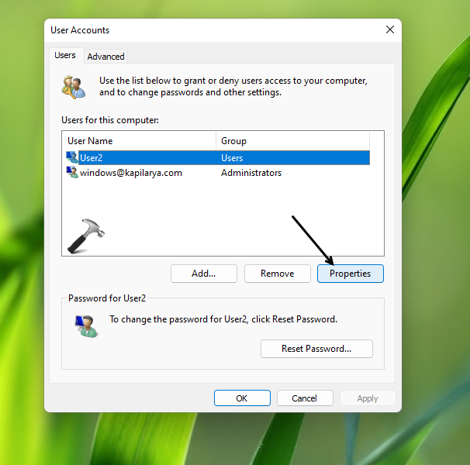Click the windows@kapilarya.com account icon
The image size is (470, 465).
coord(72,173)
